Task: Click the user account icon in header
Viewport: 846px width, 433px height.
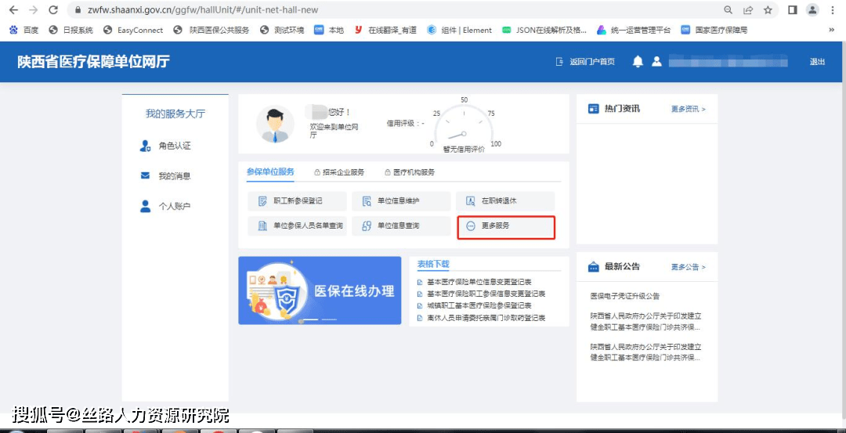Action: 656,62
